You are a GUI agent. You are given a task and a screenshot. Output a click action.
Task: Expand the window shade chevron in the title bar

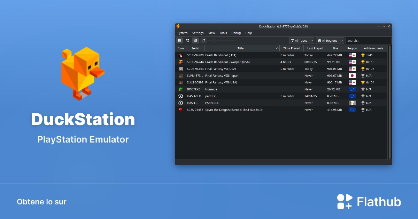pos(378,26)
